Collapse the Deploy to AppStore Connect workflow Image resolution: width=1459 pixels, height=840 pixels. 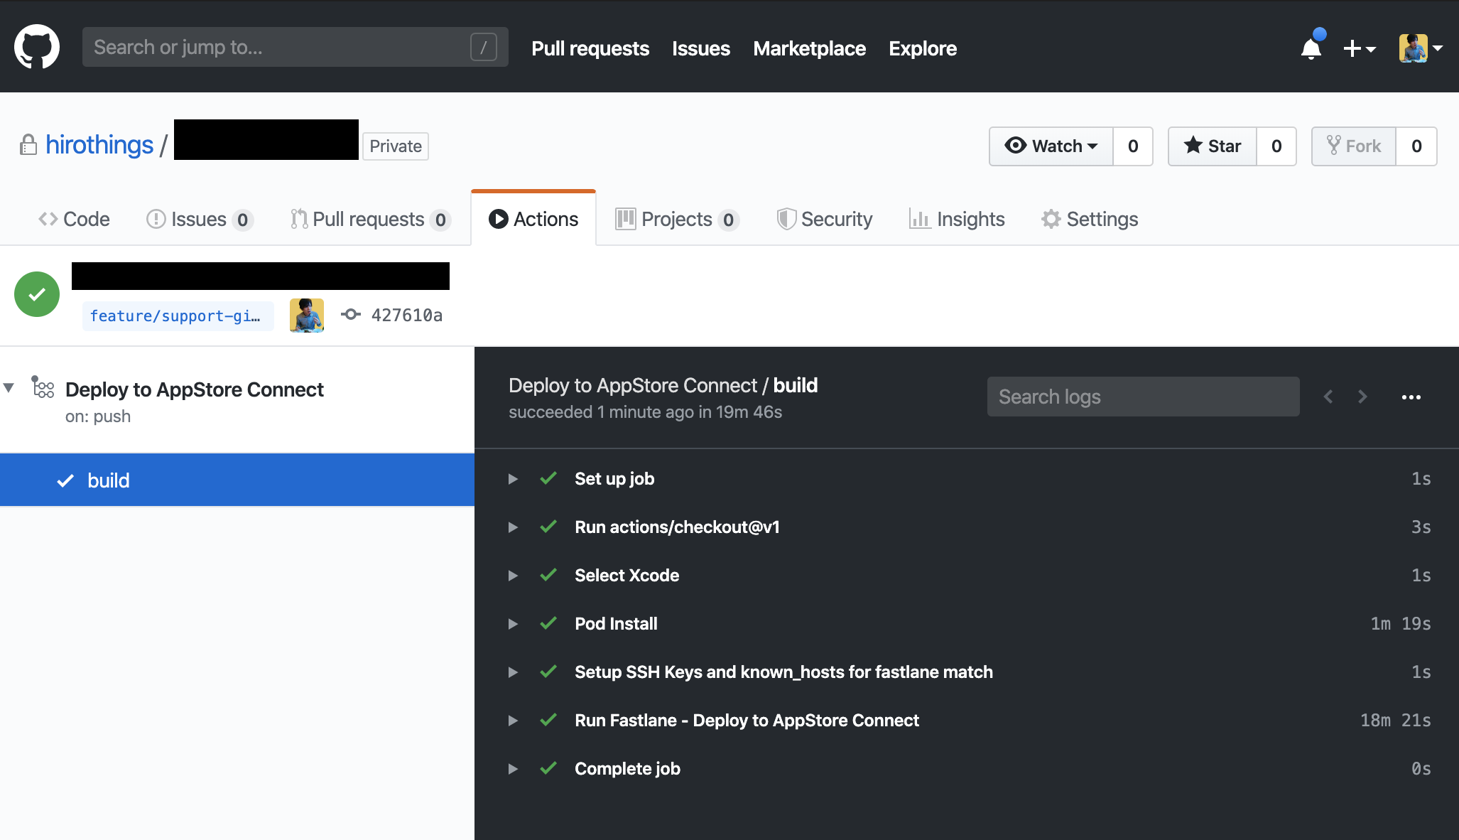[x=9, y=388]
